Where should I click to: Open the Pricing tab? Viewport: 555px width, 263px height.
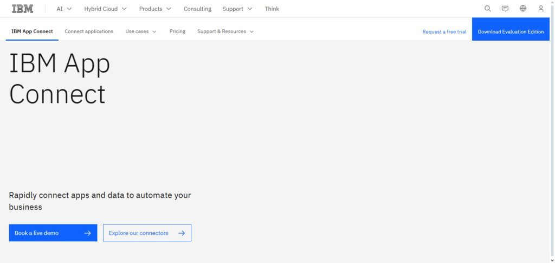(177, 31)
